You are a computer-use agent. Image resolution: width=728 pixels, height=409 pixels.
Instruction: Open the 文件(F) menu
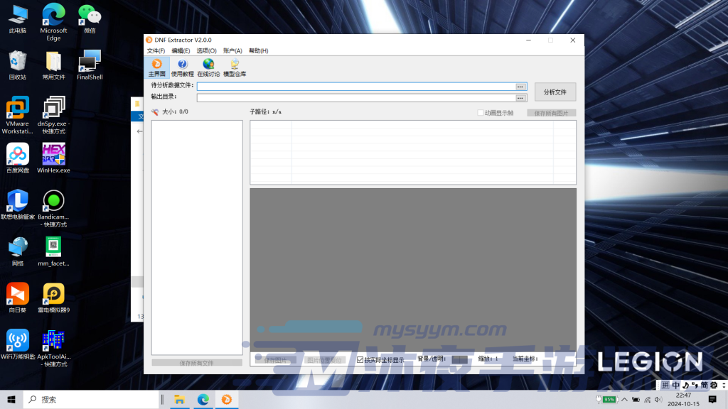click(x=156, y=51)
